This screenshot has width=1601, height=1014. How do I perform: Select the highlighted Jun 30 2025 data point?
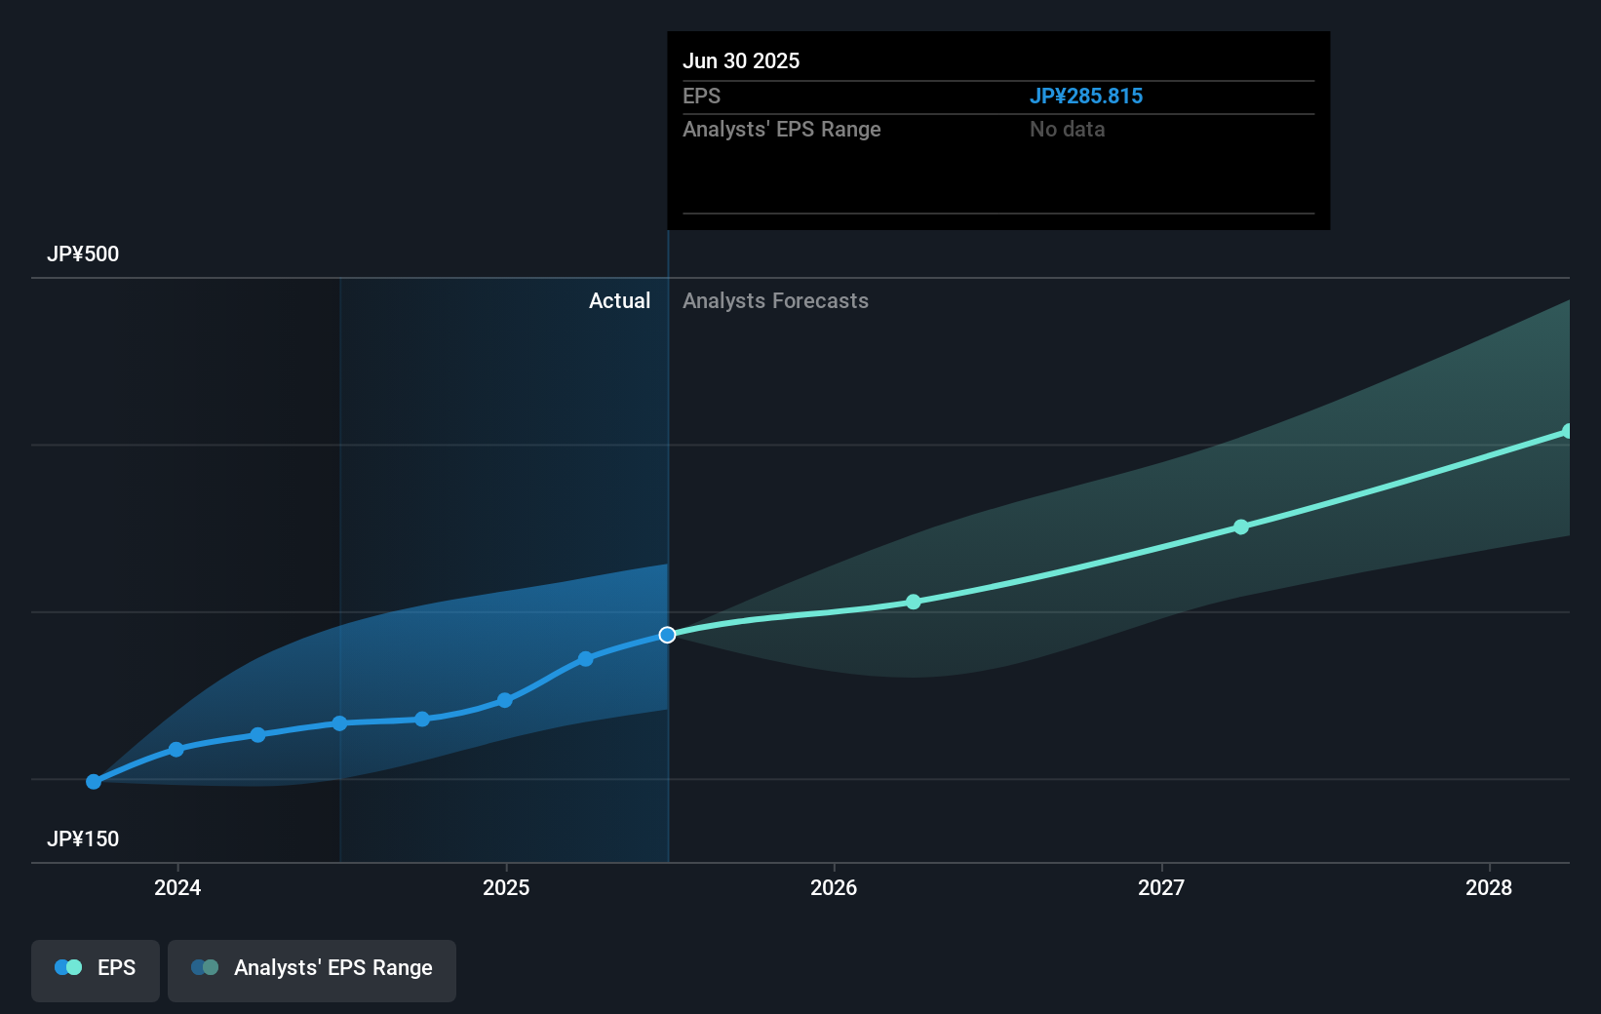click(667, 635)
